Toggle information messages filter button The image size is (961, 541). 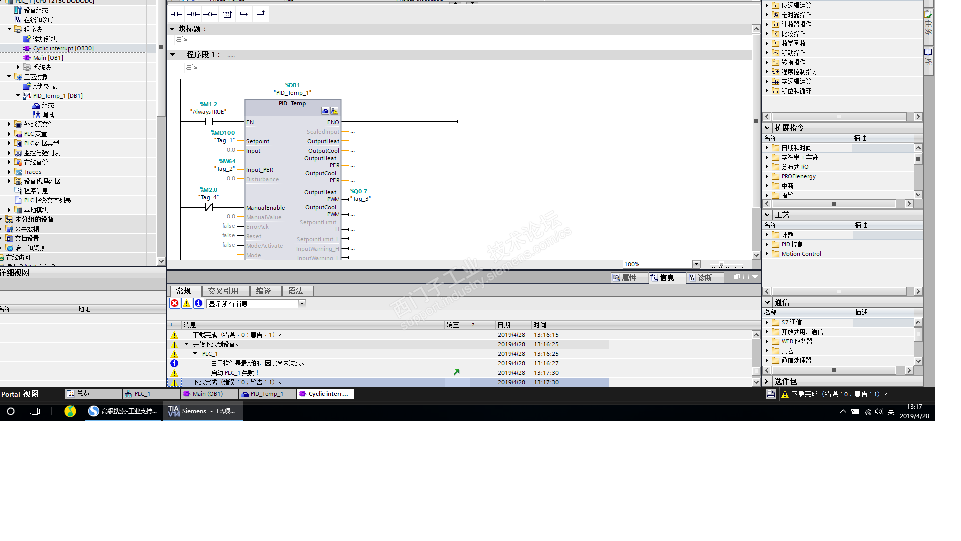198,303
